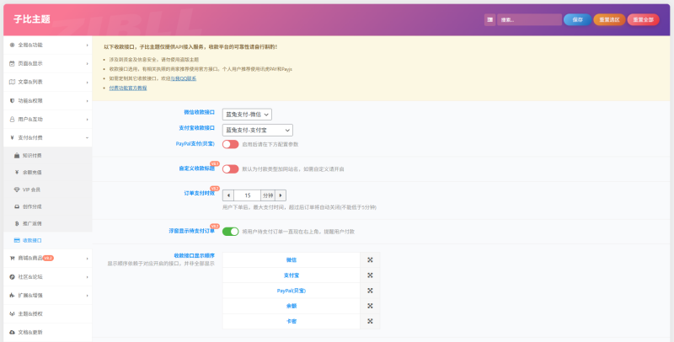Turn on the 自定义收款标题 toggle
Screen dimensions: 674x342
click(230, 168)
